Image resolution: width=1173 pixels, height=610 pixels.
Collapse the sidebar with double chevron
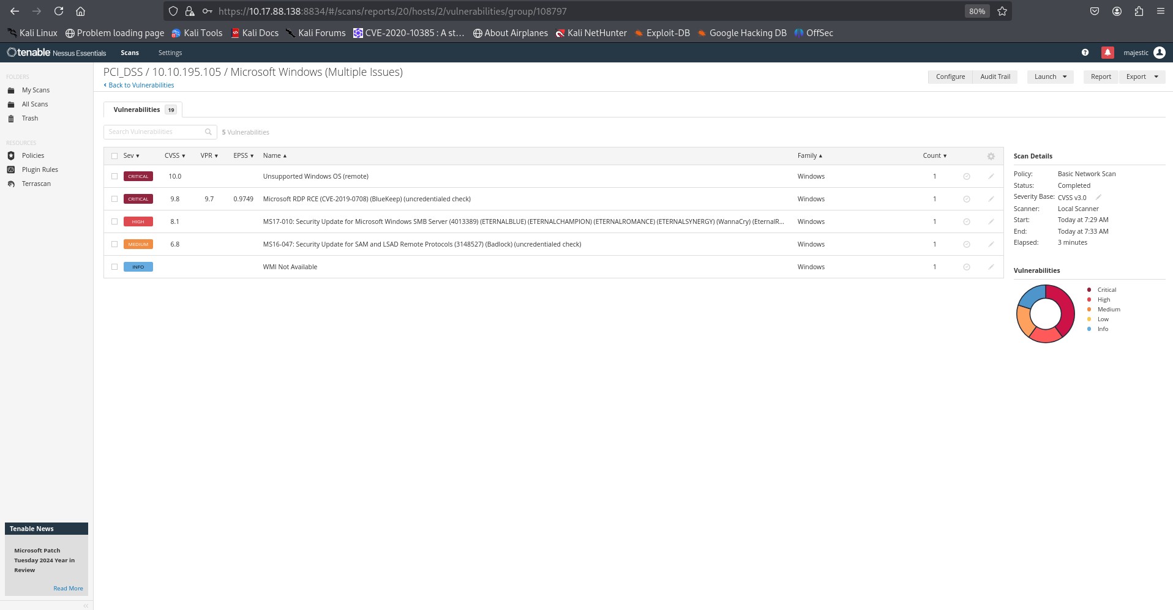point(86,606)
